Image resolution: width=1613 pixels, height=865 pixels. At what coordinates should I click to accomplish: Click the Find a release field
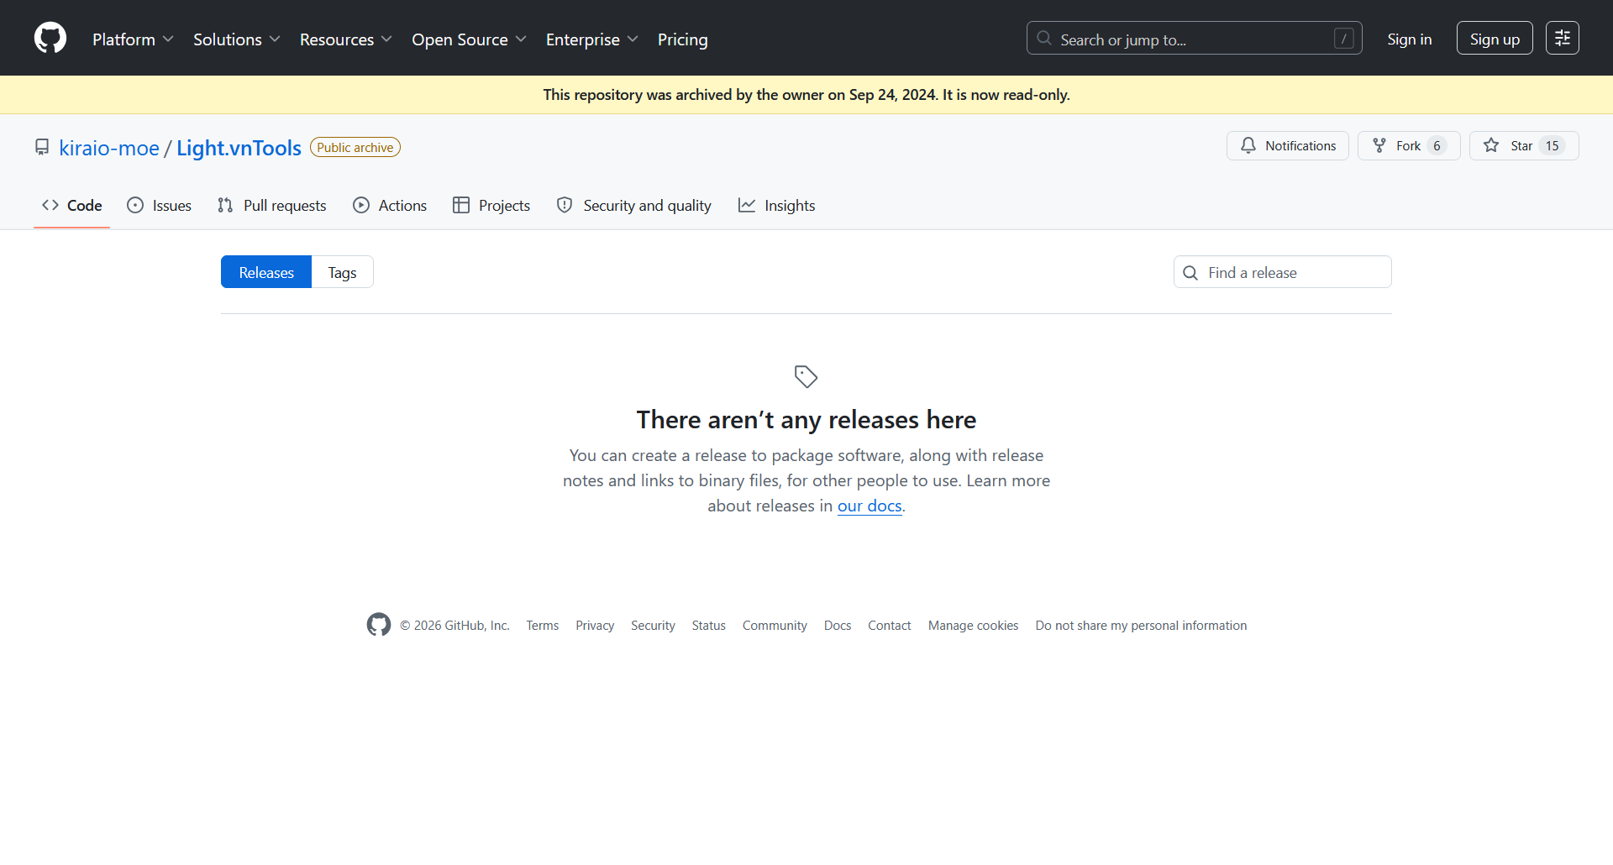point(1282,272)
